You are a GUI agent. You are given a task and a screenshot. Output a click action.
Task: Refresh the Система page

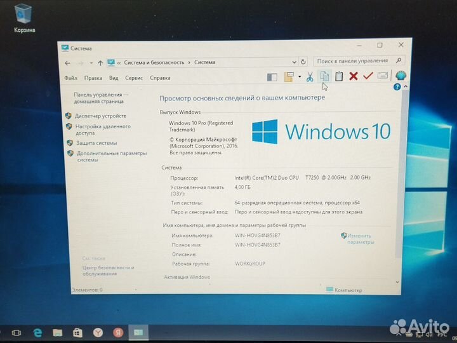pos(303,62)
